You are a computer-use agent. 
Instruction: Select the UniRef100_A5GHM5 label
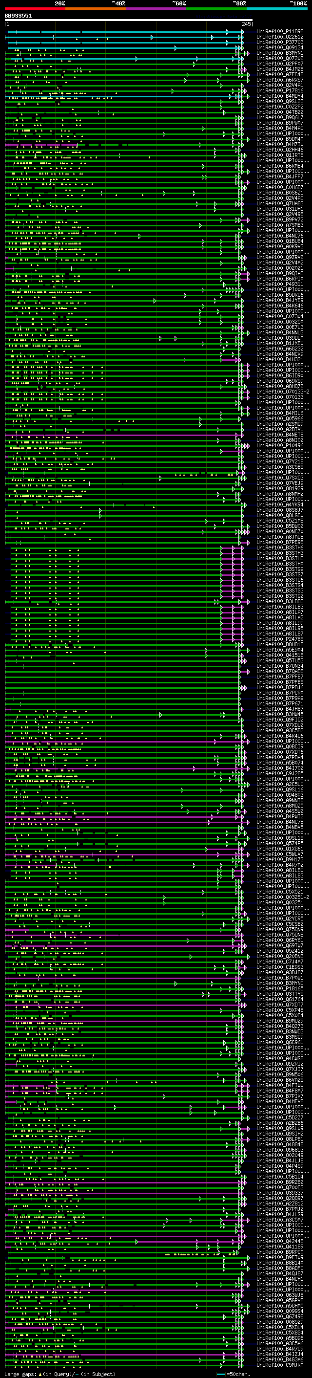coord(280,1306)
